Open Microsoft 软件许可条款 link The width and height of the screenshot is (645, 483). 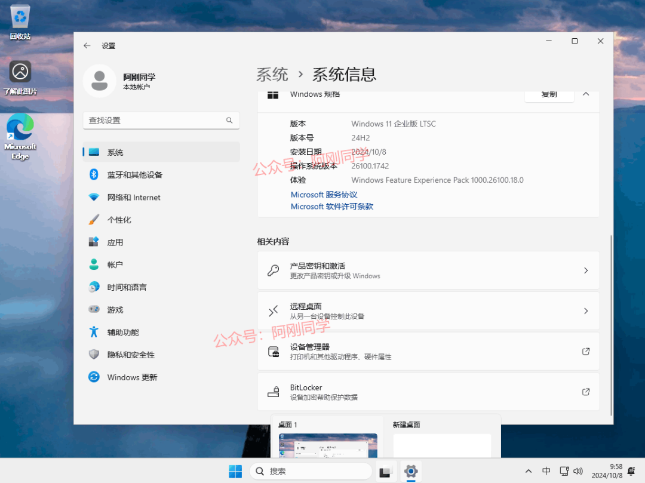[x=331, y=207]
